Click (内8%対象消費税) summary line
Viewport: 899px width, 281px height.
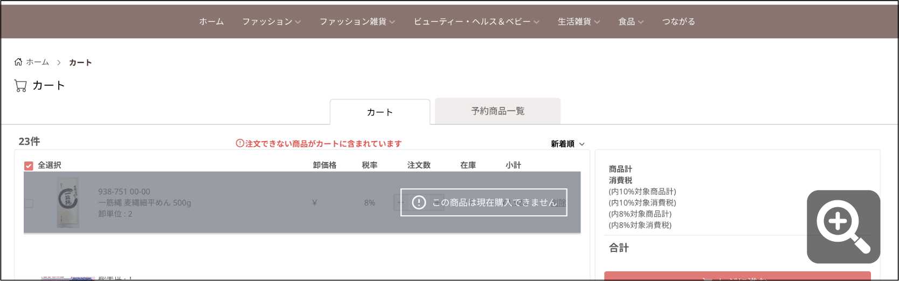pyautogui.click(x=640, y=225)
